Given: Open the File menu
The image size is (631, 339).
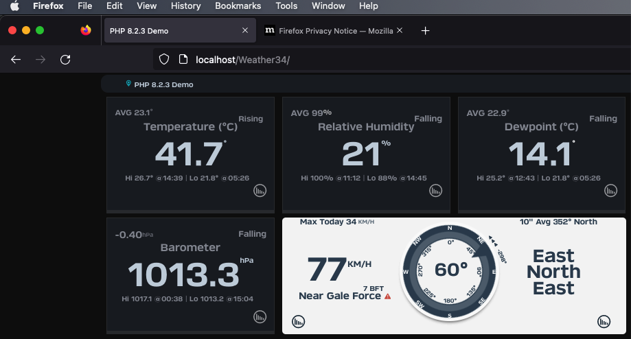Looking at the screenshot, I should pyautogui.click(x=85, y=6).
